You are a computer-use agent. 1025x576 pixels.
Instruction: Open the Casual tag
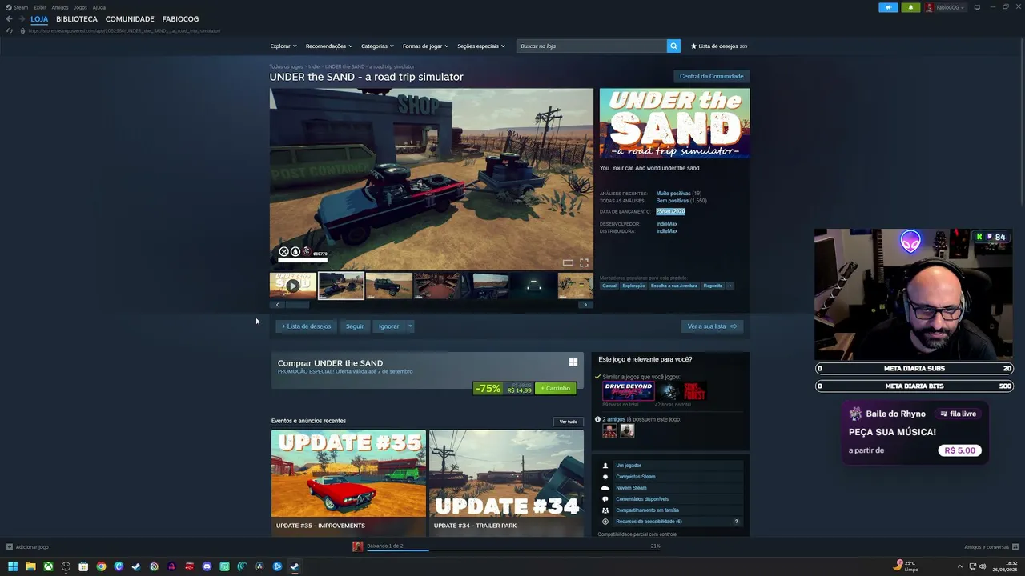pyautogui.click(x=609, y=286)
